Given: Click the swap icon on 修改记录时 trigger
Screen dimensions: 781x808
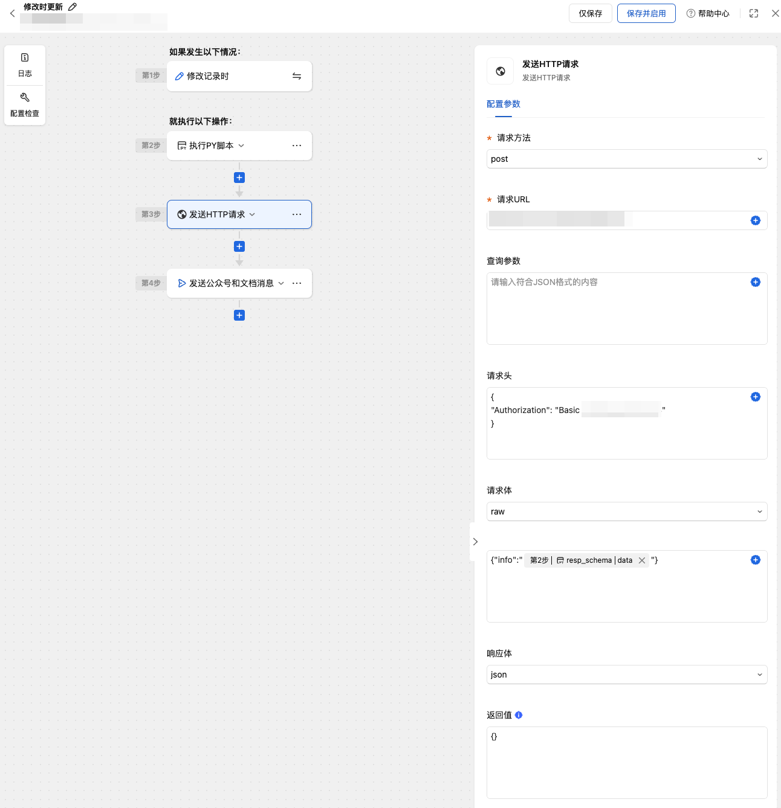Looking at the screenshot, I should pyautogui.click(x=297, y=76).
